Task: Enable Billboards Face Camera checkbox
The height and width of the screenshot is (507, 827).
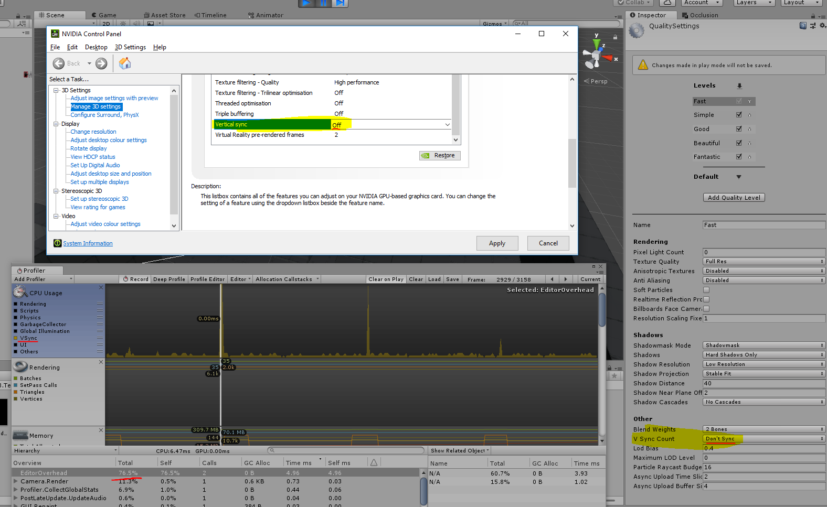Action: click(x=706, y=309)
